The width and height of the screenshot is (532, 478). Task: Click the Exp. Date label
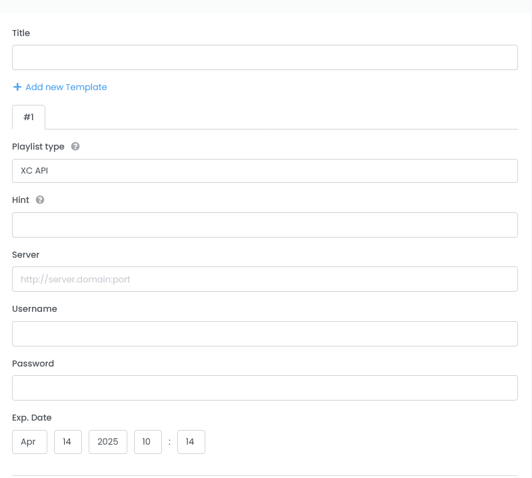(31, 418)
